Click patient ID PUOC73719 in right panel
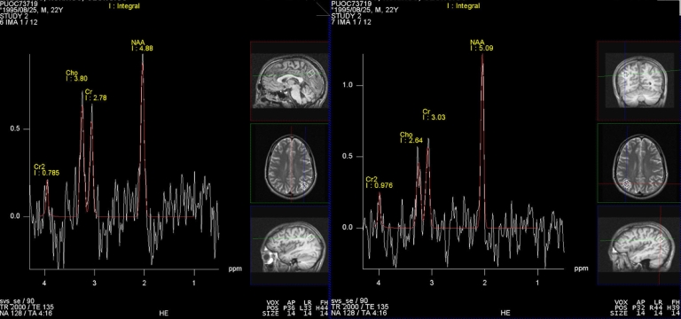681x319 pixels. [x=350, y=4]
